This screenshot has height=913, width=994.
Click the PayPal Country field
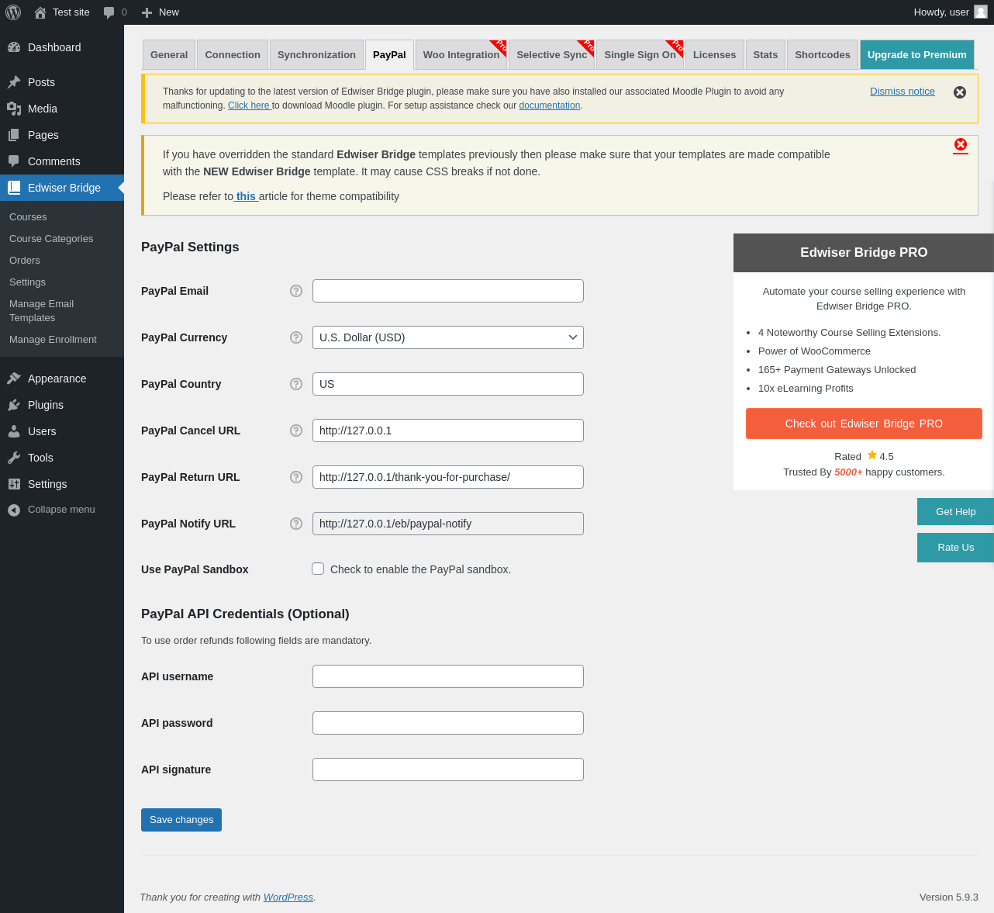(x=448, y=384)
